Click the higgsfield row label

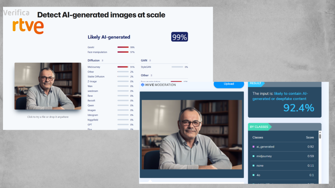coord(93,120)
